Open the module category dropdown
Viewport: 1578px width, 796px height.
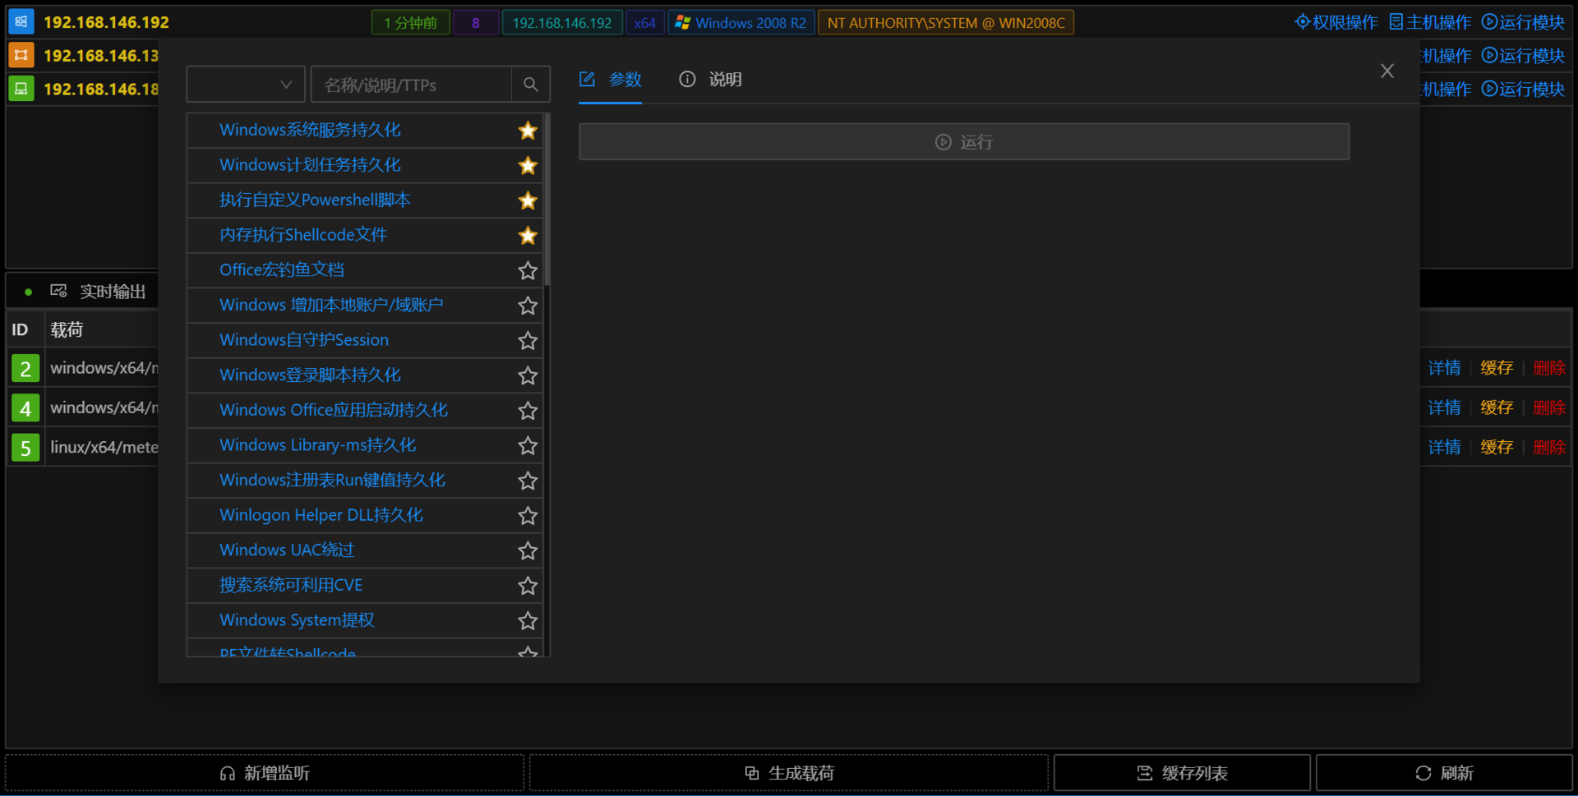[x=246, y=85]
